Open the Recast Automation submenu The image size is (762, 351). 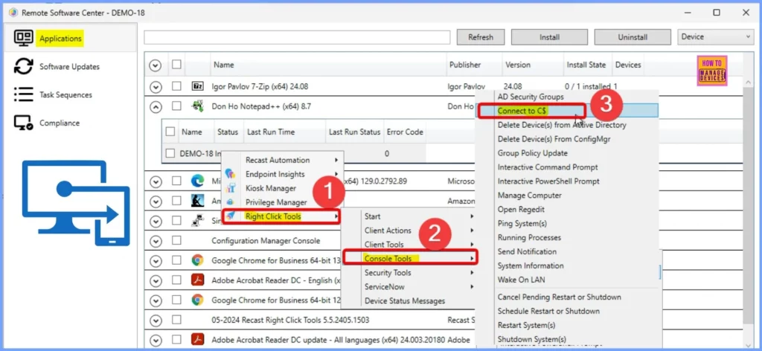click(x=283, y=160)
